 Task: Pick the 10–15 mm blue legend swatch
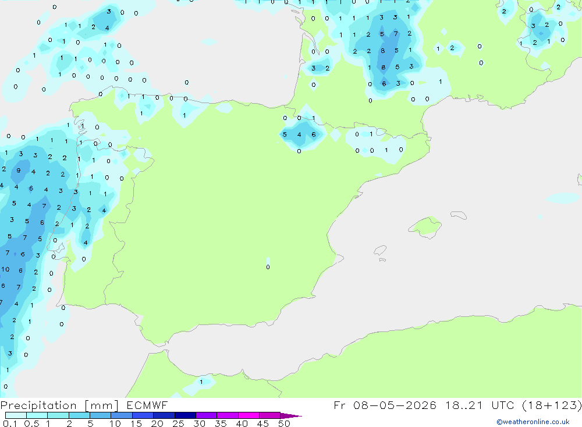pyautogui.click(x=122, y=415)
